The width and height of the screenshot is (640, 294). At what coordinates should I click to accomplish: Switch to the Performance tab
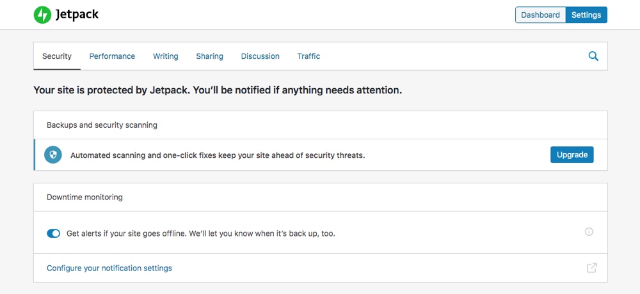click(112, 56)
